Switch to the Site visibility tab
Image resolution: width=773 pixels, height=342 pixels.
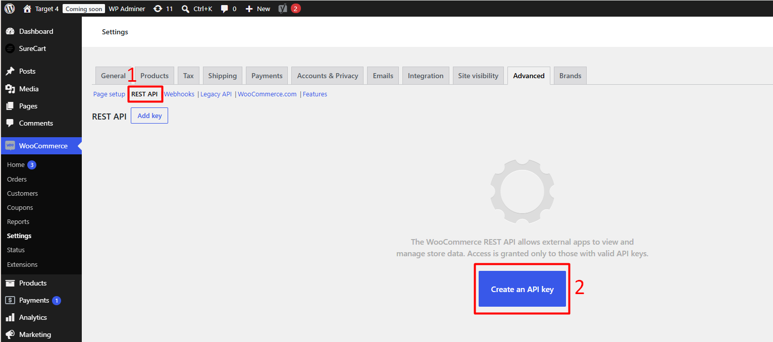point(478,76)
